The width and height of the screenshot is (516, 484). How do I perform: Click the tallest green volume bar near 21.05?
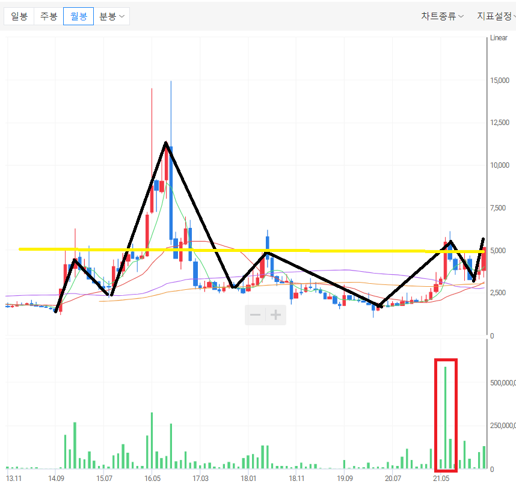point(446,417)
